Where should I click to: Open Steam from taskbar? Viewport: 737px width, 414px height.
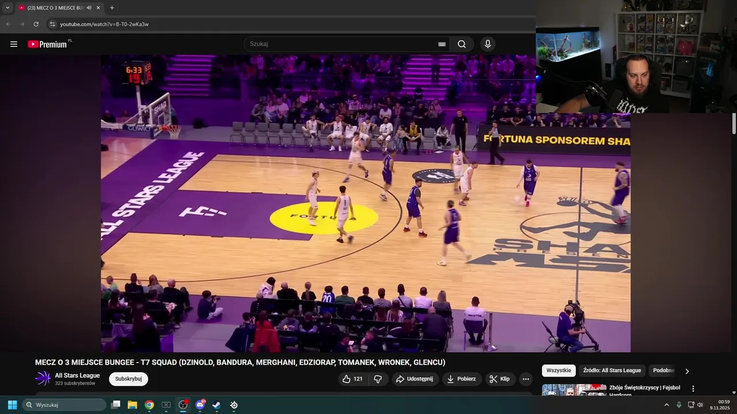pyautogui.click(x=216, y=405)
